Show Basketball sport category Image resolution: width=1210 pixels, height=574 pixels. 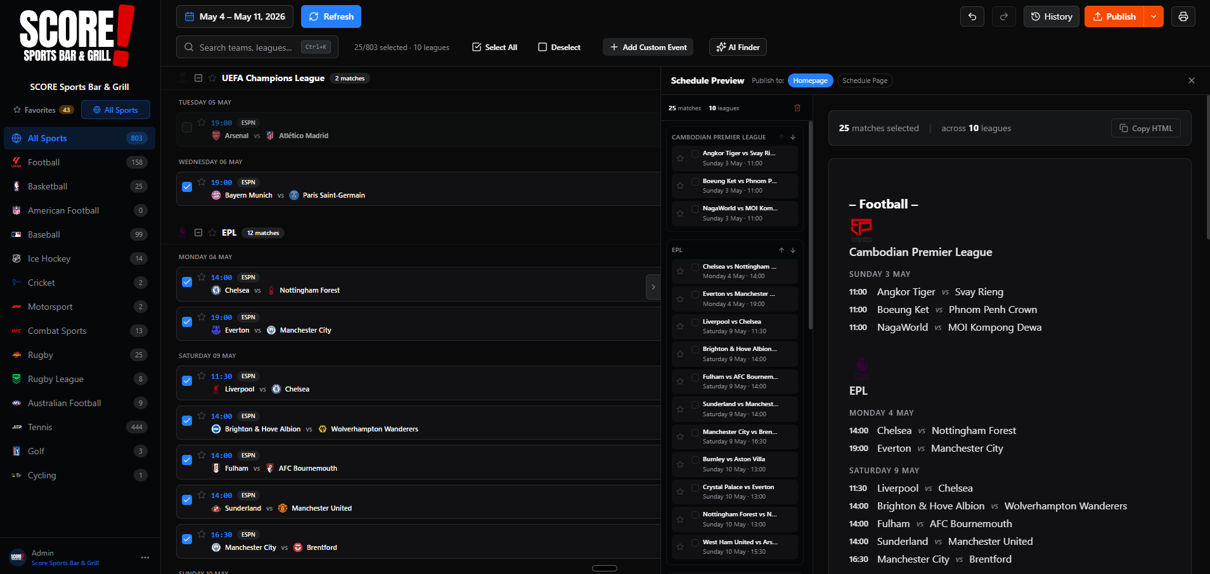click(x=79, y=186)
